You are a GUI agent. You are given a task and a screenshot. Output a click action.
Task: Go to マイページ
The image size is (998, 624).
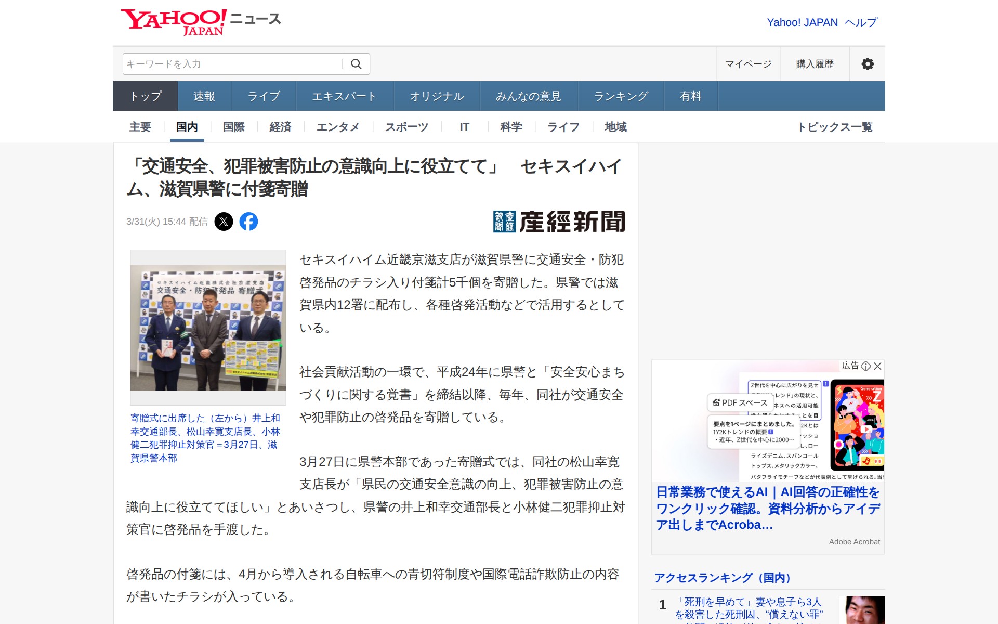[x=748, y=64]
